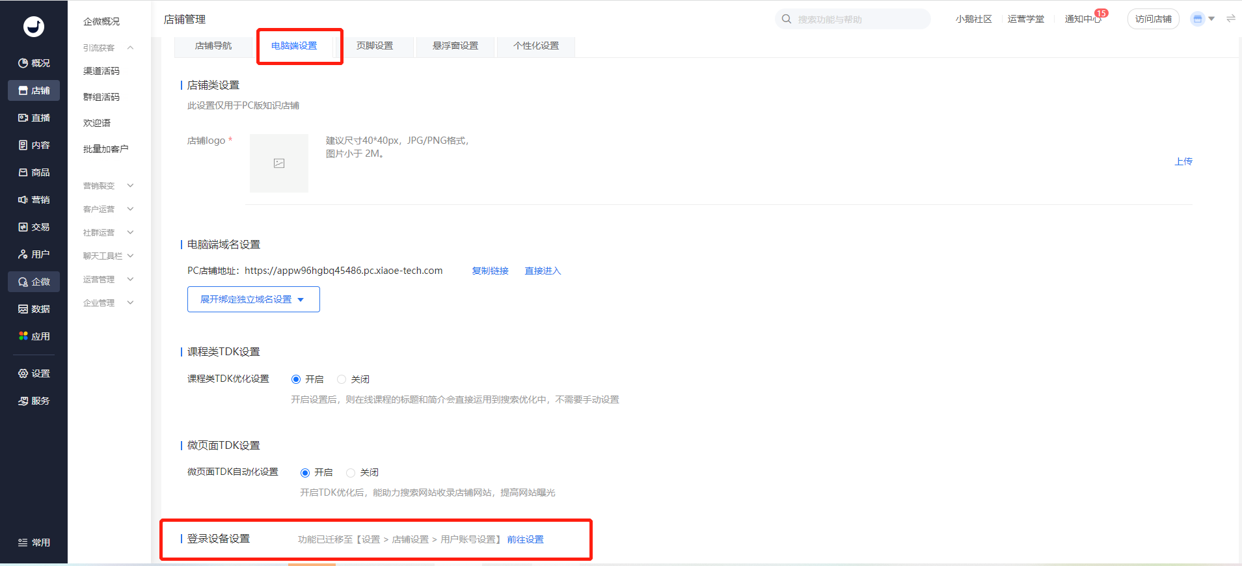Open 欢迎语 in the submenu
Image resolution: width=1242 pixels, height=566 pixels.
click(97, 123)
